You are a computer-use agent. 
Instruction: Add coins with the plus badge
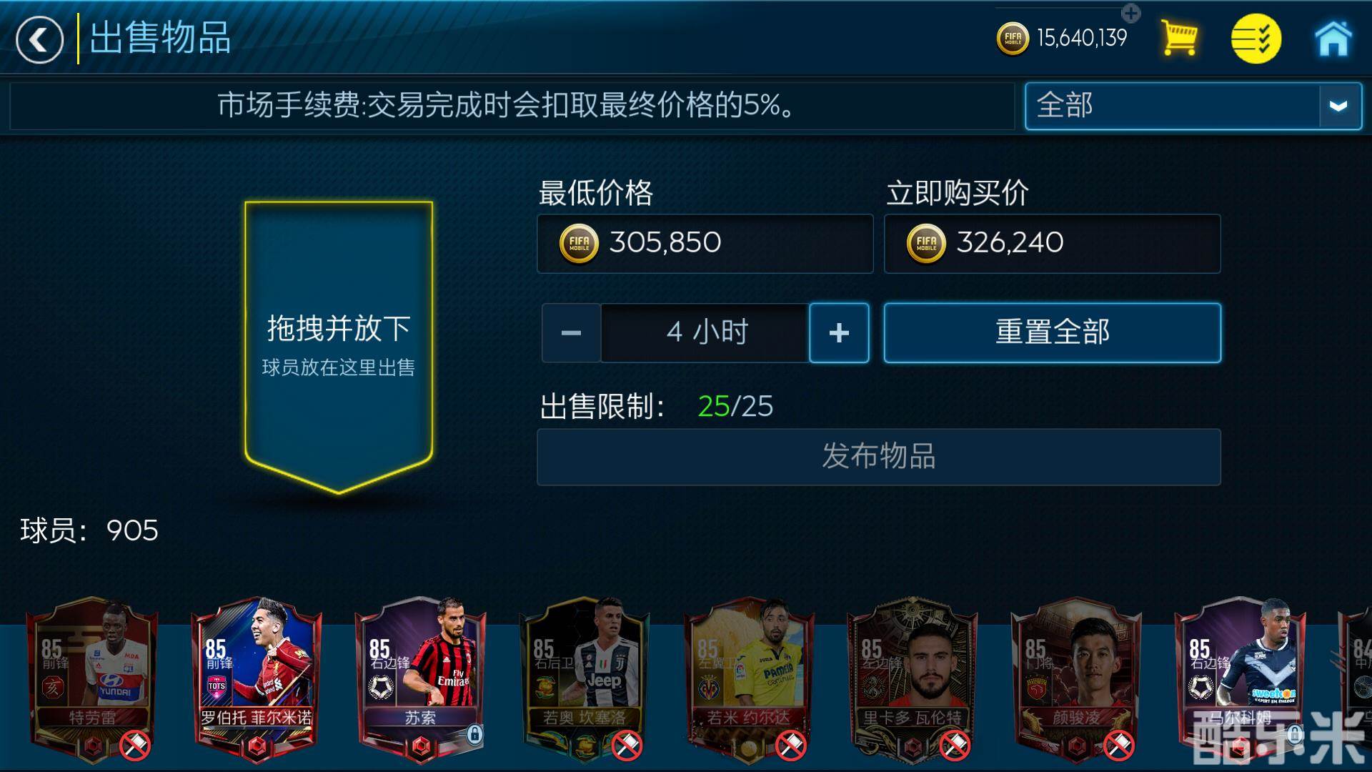[1130, 13]
